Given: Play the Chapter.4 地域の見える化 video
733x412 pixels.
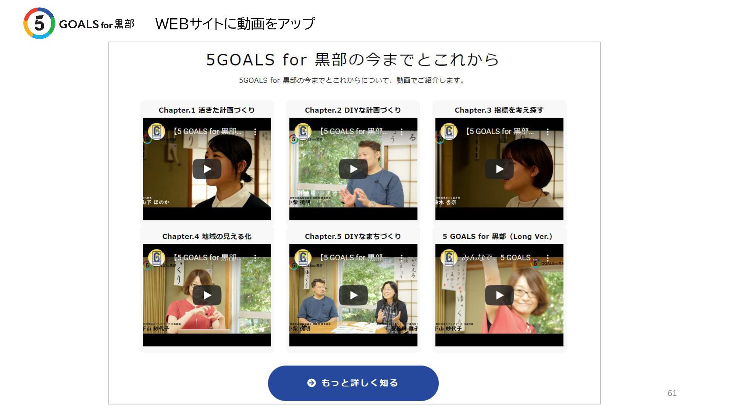Looking at the screenshot, I should (207, 295).
